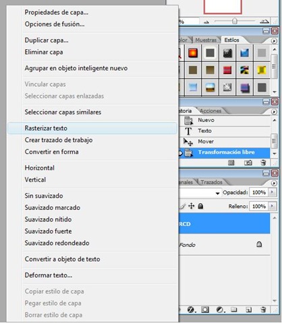The image size is (282, 323).
Task: Select the Transformación libre history state
Action: click(225, 153)
